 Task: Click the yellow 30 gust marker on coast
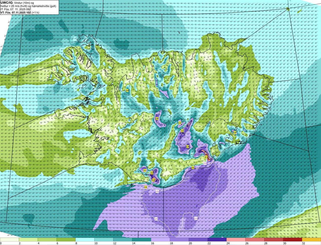(x=193, y=168)
